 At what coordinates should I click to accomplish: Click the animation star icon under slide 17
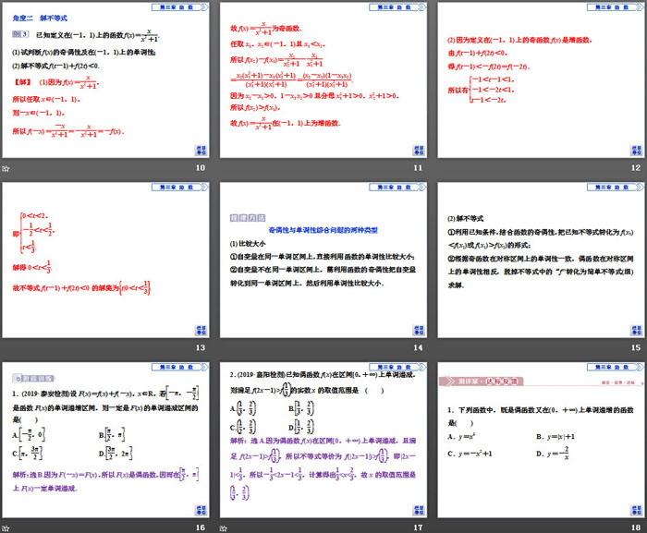[225, 527]
